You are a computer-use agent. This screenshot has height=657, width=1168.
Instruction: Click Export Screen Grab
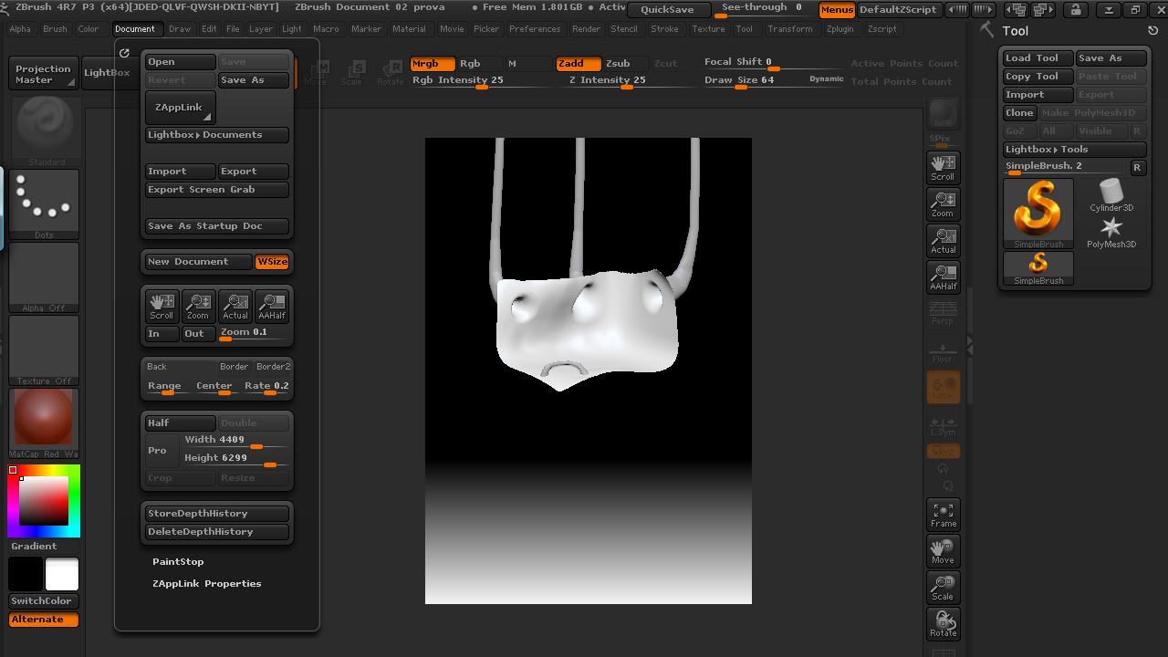(x=217, y=190)
